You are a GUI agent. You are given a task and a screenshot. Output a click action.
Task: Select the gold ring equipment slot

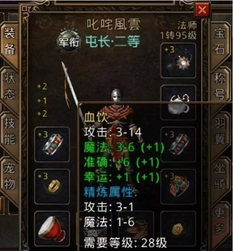tap(52, 187)
